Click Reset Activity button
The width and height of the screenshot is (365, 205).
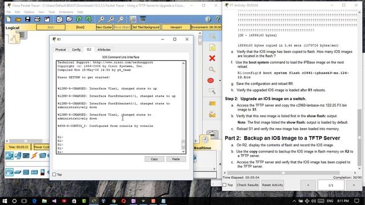pyautogui.click(x=273, y=185)
